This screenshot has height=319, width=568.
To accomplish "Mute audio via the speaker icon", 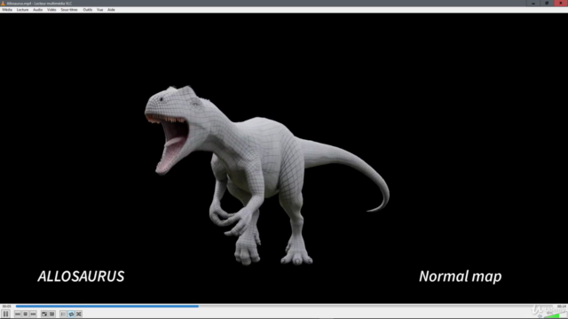I will [x=540, y=315].
